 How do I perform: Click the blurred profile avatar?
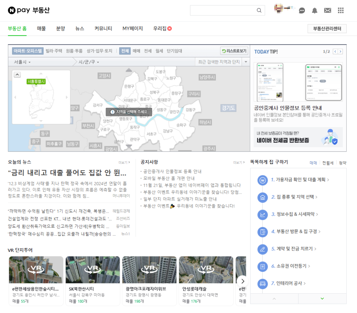click(279, 9)
